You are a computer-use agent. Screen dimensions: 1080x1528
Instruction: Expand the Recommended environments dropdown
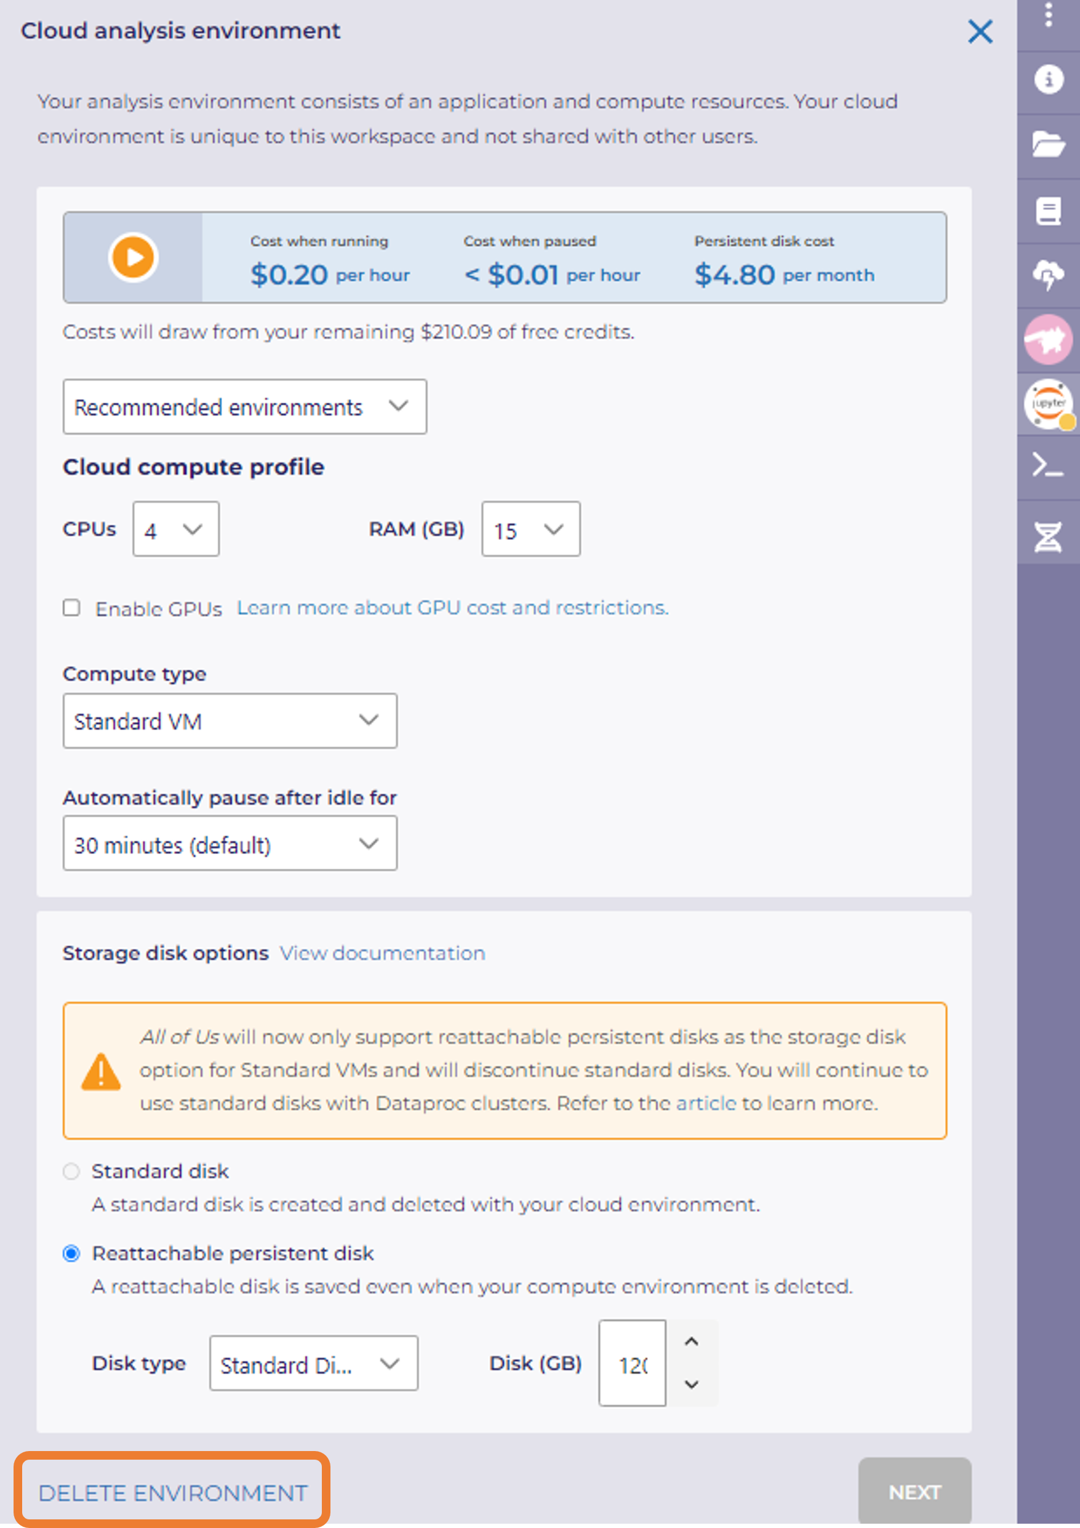click(x=244, y=406)
